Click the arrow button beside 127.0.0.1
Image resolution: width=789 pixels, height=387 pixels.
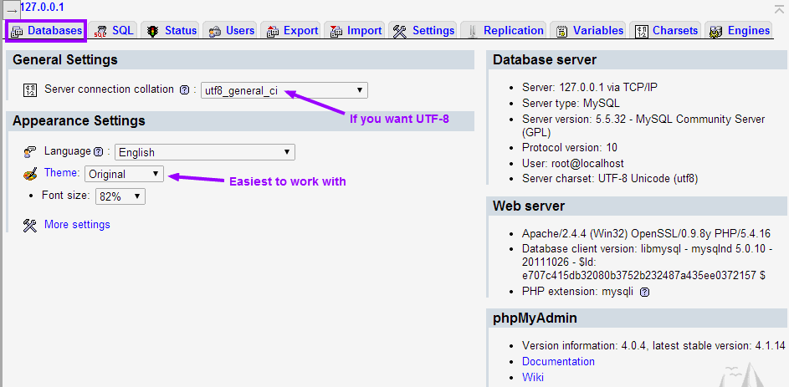pyautogui.click(x=12, y=10)
